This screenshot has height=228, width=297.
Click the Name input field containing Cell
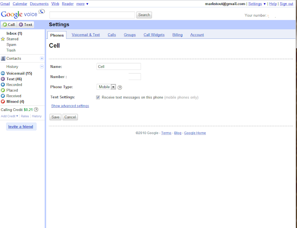click(x=119, y=67)
